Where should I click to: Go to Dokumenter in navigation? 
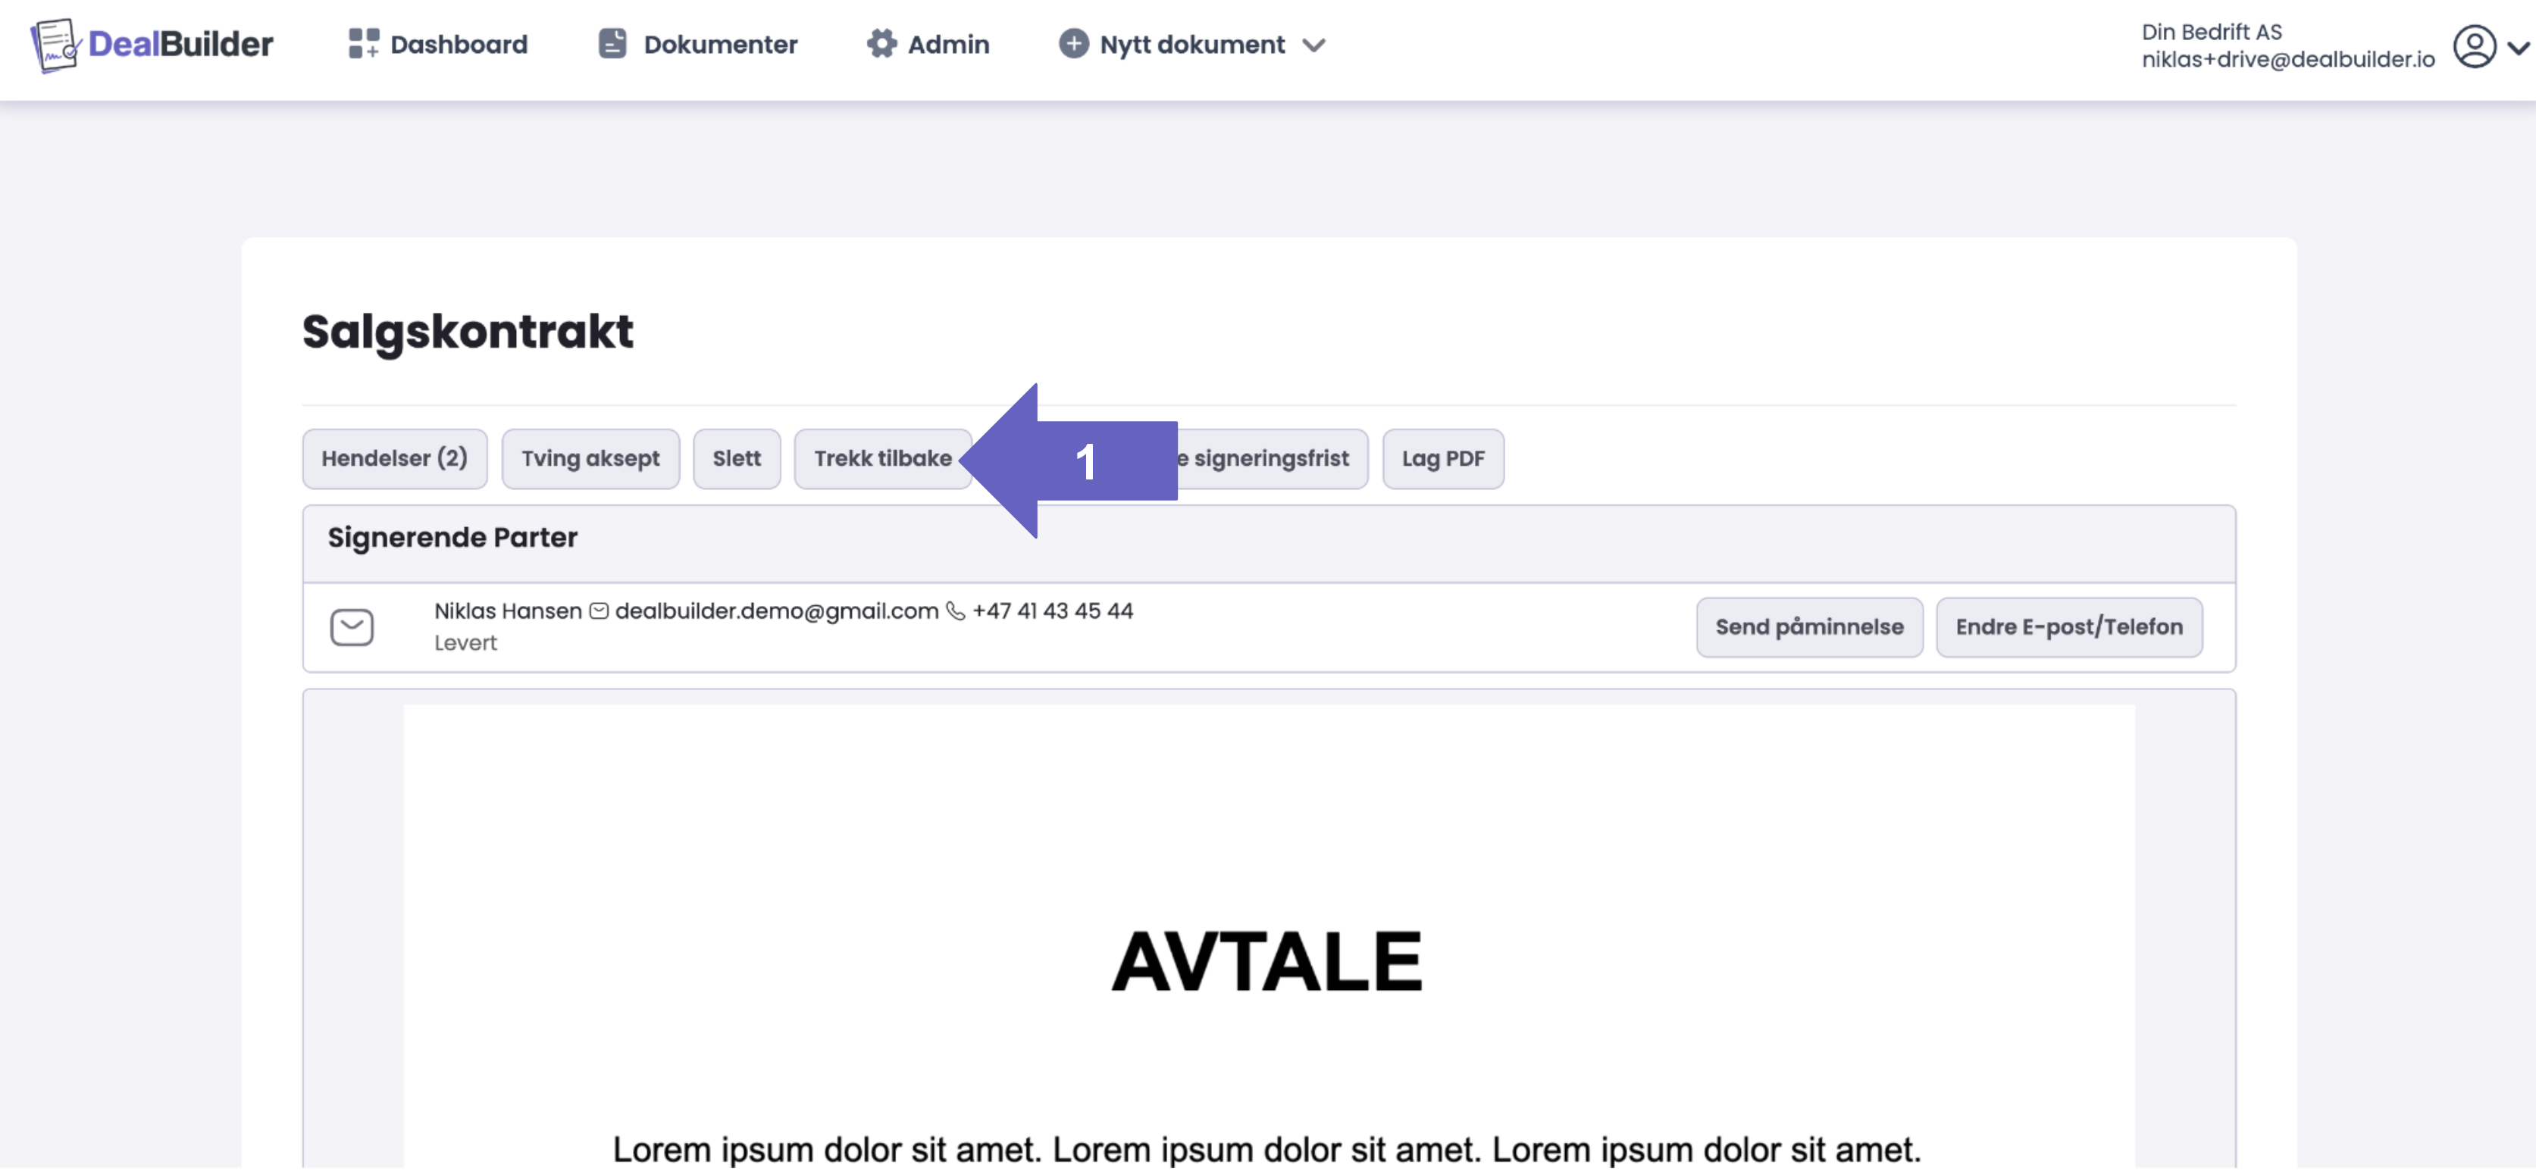pyautogui.click(x=720, y=44)
